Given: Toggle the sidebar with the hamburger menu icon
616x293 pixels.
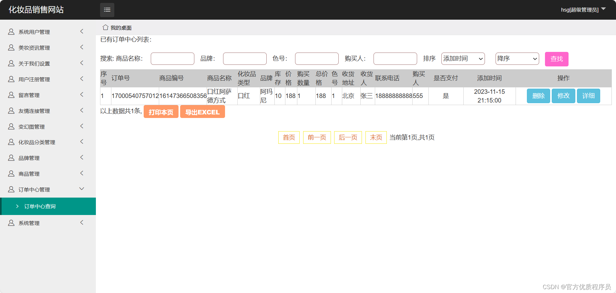Looking at the screenshot, I should pyautogui.click(x=107, y=10).
